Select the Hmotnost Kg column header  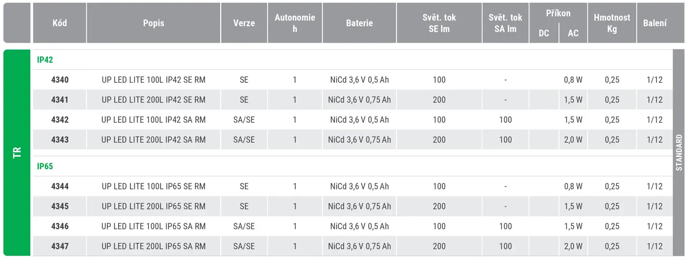(x=612, y=23)
